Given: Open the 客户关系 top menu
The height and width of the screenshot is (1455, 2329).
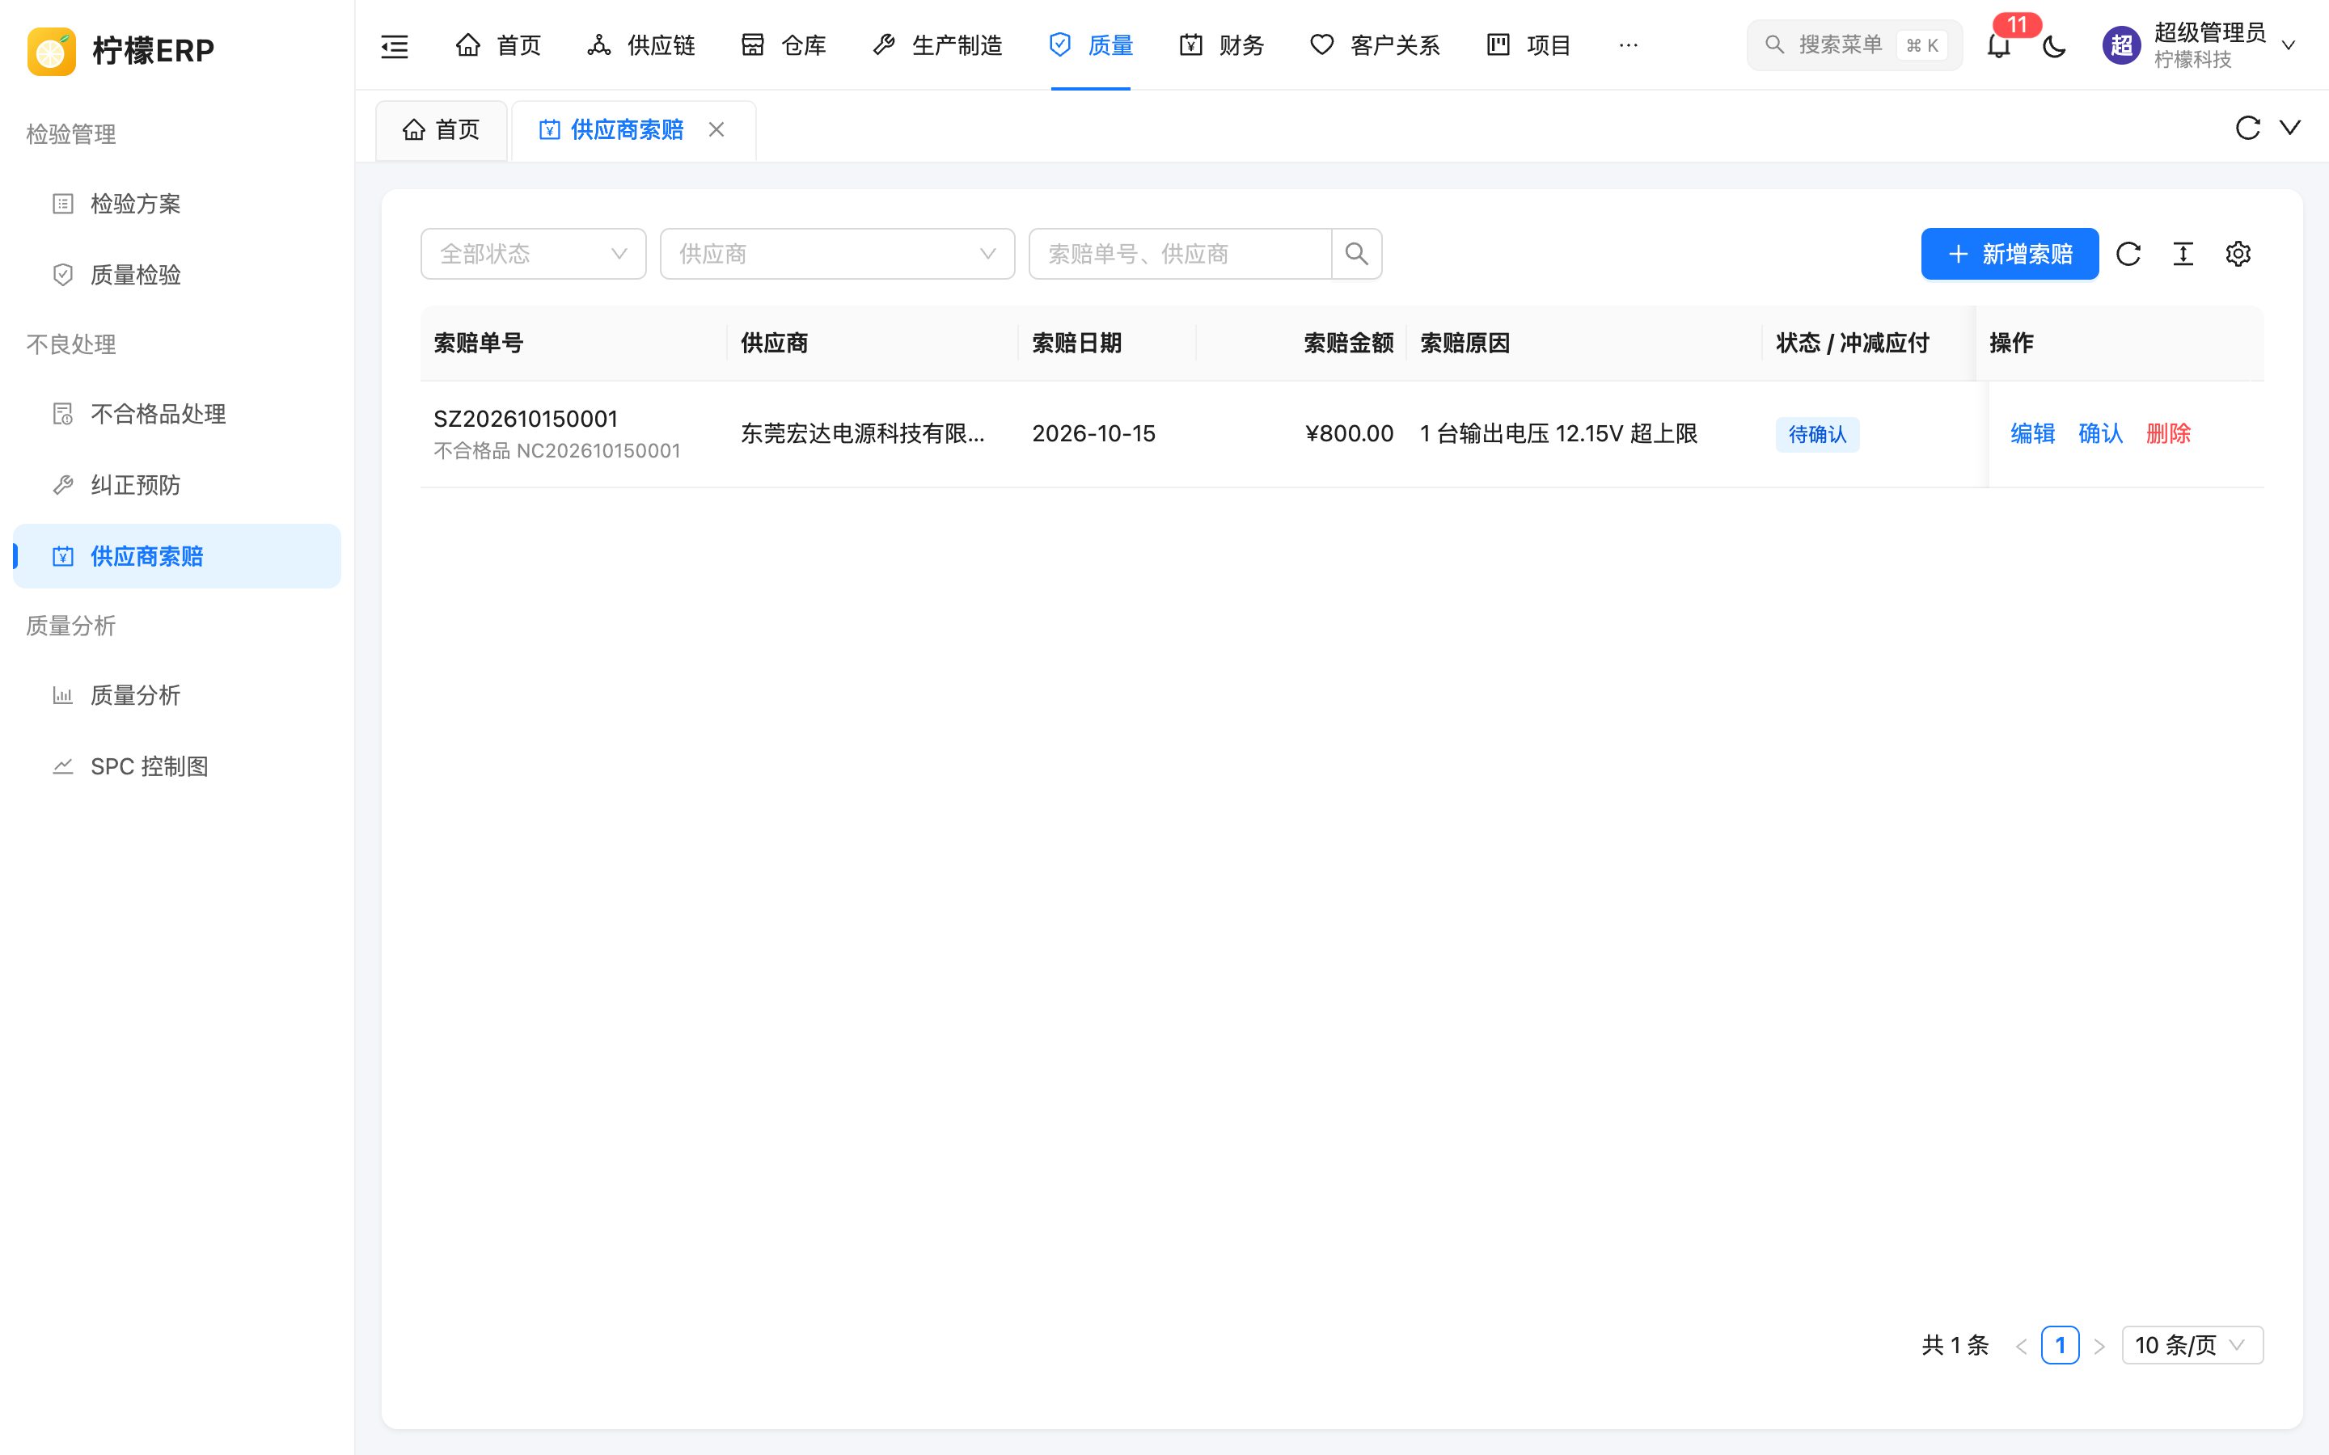Looking at the screenshot, I should (1374, 45).
